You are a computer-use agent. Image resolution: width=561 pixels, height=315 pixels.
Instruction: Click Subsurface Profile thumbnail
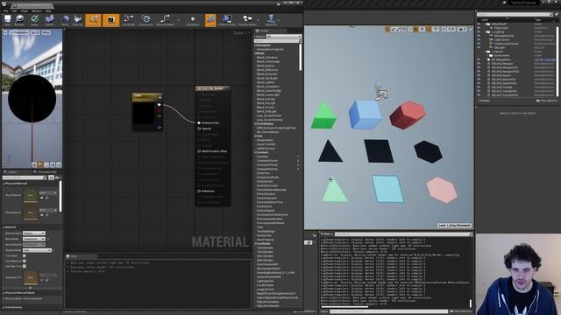(x=31, y=277)
